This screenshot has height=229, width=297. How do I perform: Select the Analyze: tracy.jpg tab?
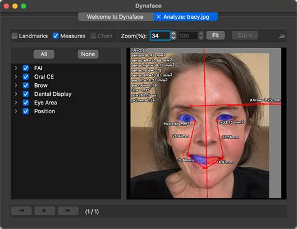(186, 17)
